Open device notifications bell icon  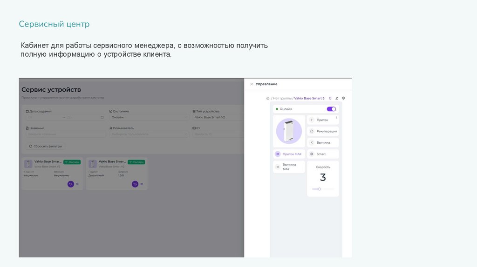click(330, 98)
